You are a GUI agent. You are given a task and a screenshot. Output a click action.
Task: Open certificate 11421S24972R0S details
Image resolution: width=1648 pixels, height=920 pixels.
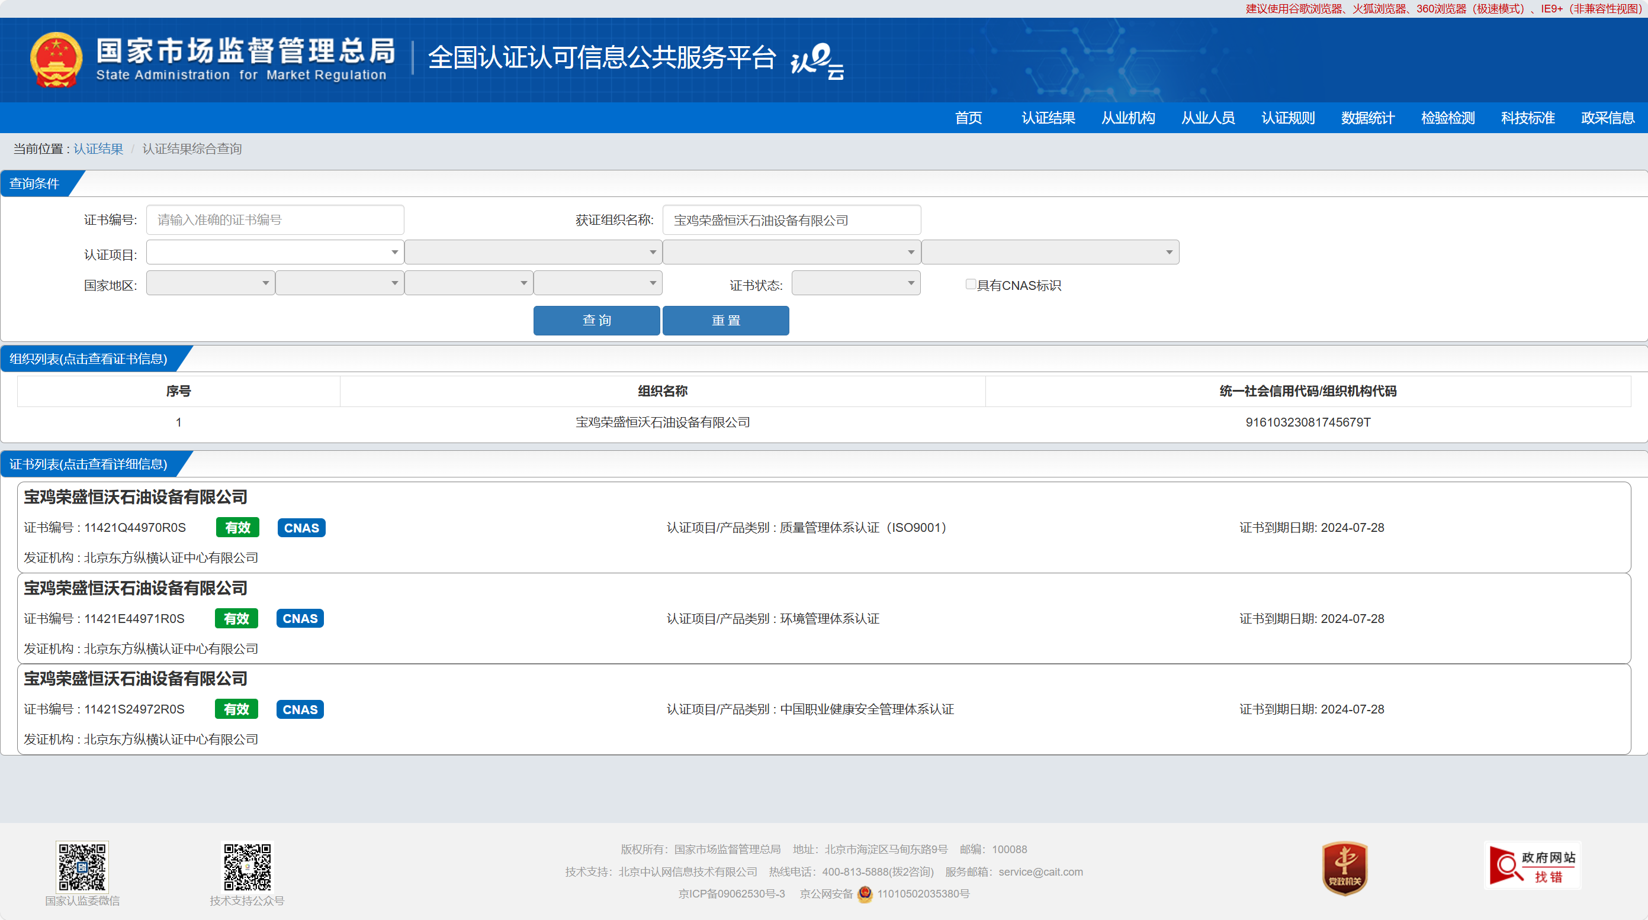click(824, 709)
